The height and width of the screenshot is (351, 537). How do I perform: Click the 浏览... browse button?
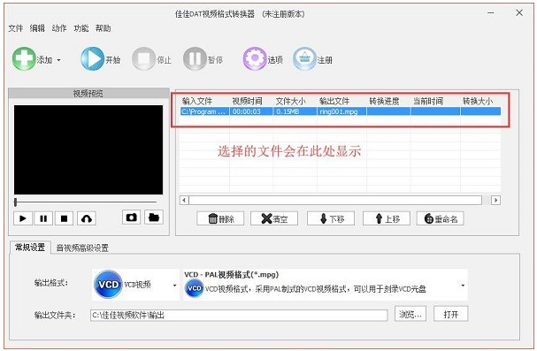tap(410, 314)
